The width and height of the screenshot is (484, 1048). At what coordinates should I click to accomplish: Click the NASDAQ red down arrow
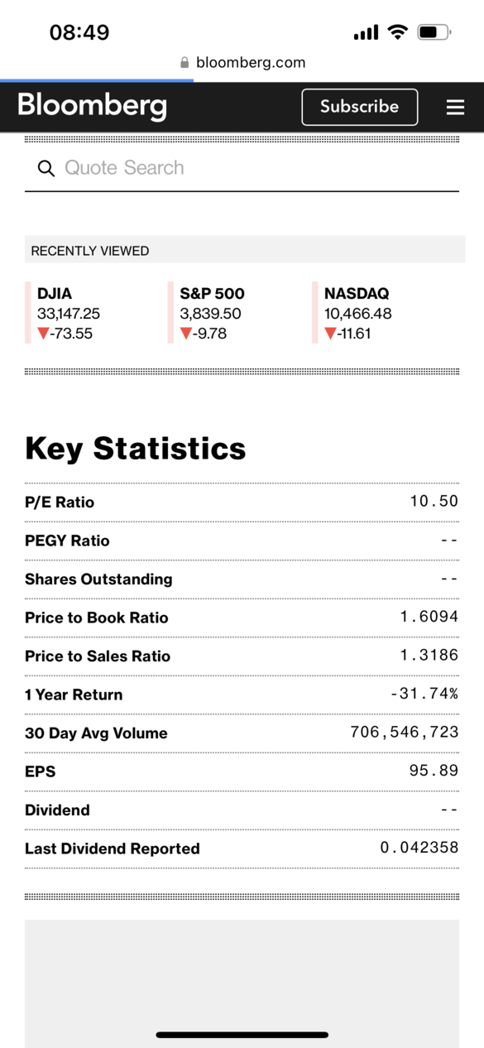330,334
